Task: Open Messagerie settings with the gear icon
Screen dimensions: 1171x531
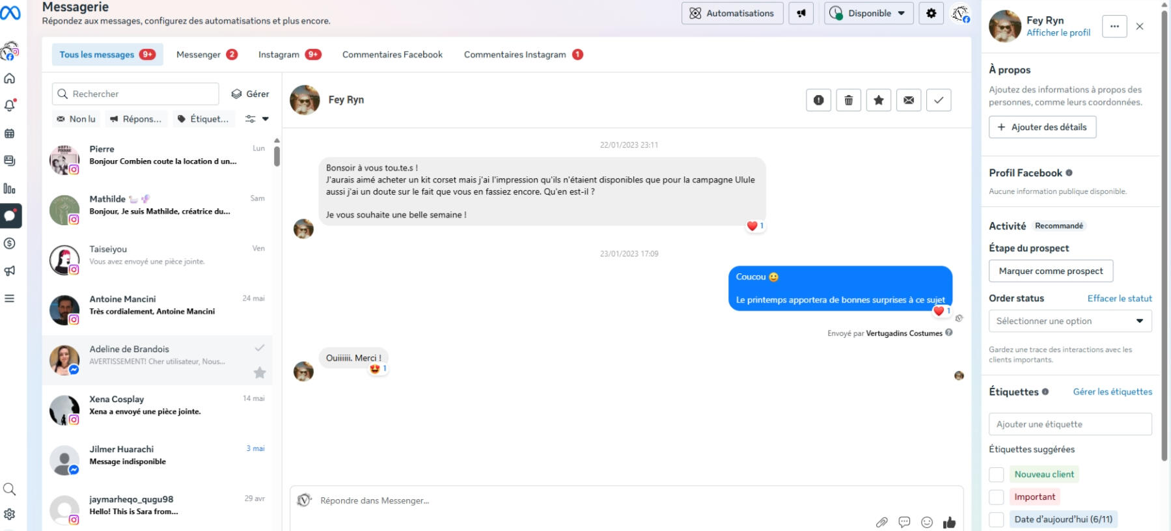Action: tap(931, 13)
